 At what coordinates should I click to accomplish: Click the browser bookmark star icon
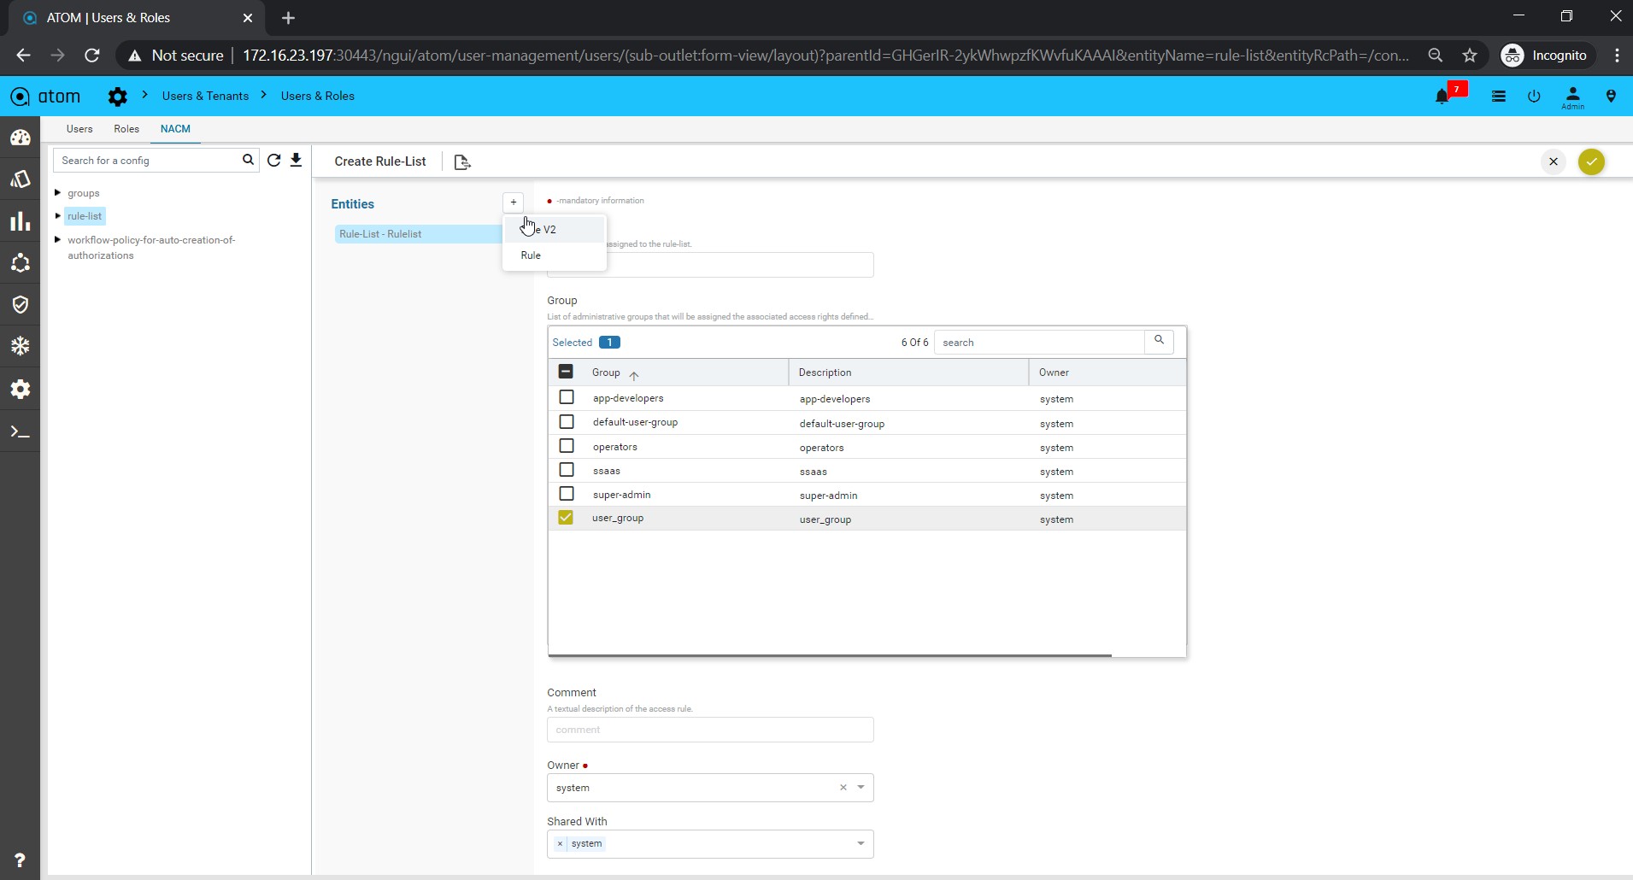[1470, 56]
